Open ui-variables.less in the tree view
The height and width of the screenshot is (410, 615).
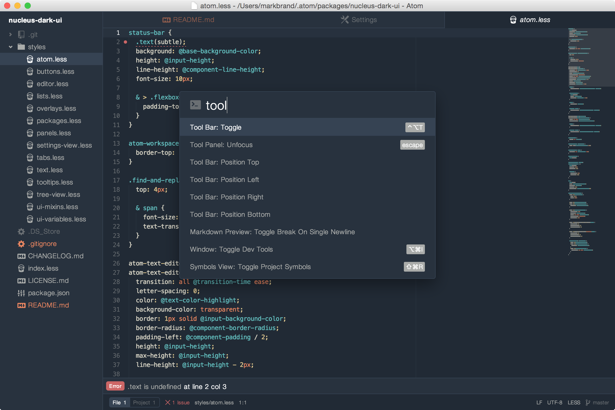(x=61, y=219)
